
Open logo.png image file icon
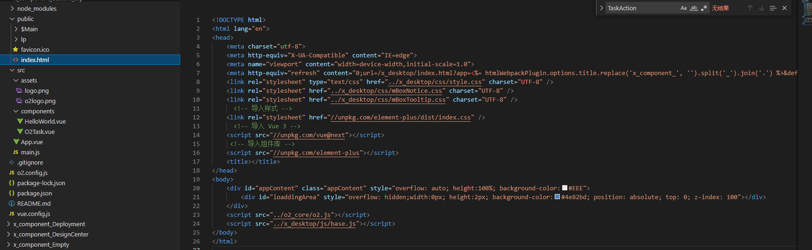pos(19,90)
